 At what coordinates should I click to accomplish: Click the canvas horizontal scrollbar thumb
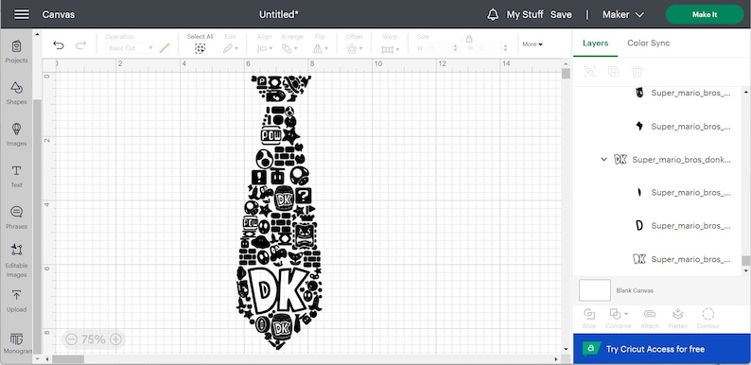click(x=68, y=358)
